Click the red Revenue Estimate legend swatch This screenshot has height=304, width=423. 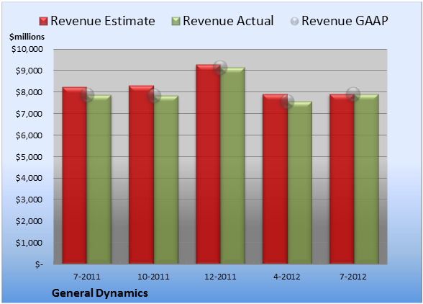point(43,21)
